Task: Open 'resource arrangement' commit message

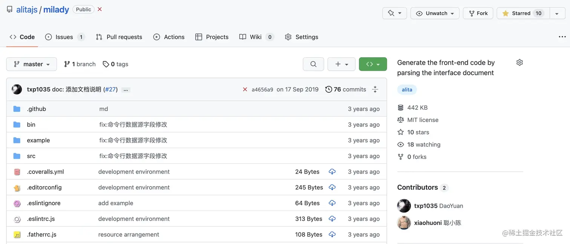Action: (129, 234)
